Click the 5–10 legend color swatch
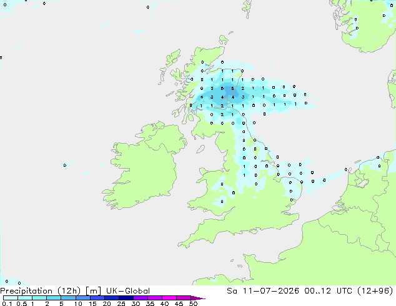 (68, 298)
